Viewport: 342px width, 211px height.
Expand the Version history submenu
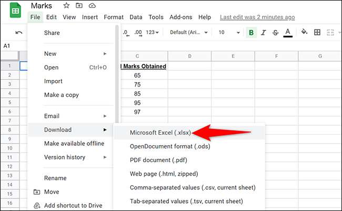[x=71, y=157]
